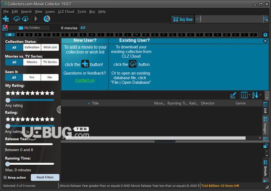Click the plus icon in New User panel
The image size is (271, 191).
tap(85, 64)
